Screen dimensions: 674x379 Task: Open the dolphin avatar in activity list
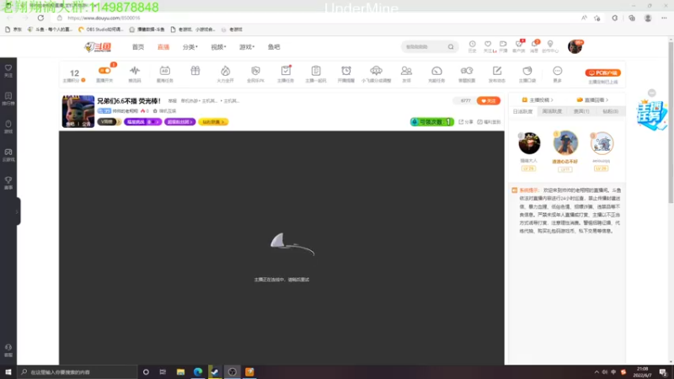[602, 143]
